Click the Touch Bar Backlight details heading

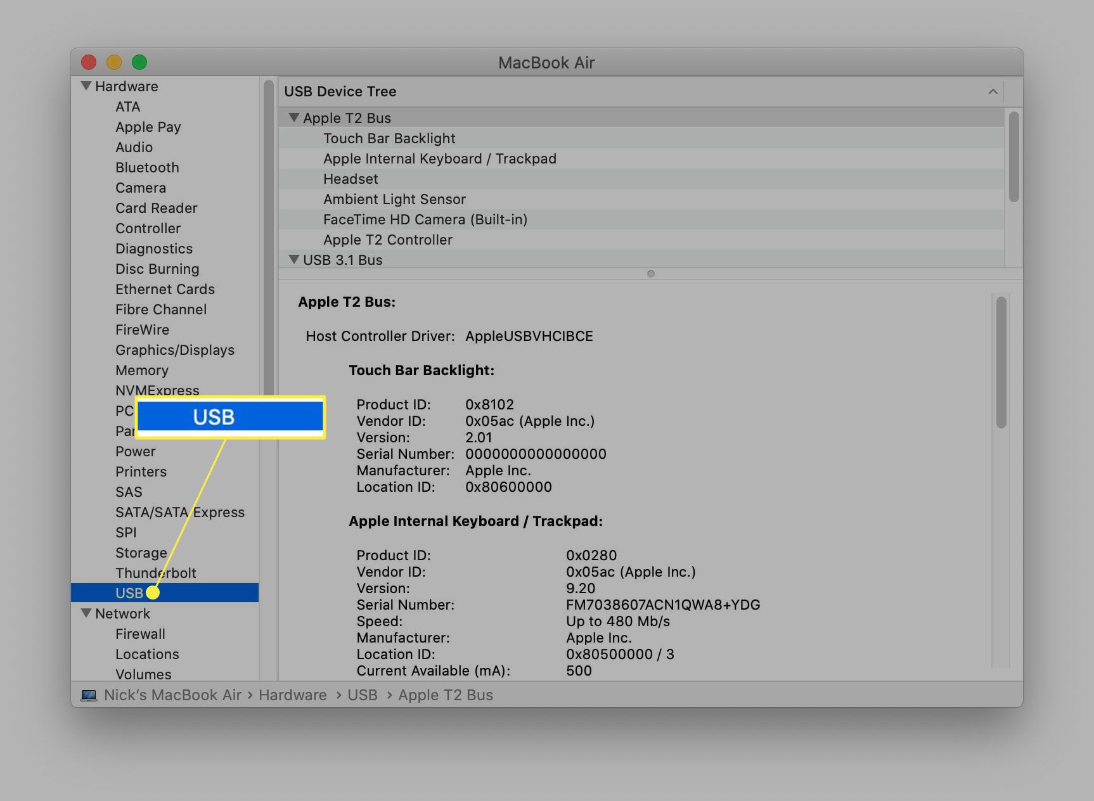coord(422,370)
